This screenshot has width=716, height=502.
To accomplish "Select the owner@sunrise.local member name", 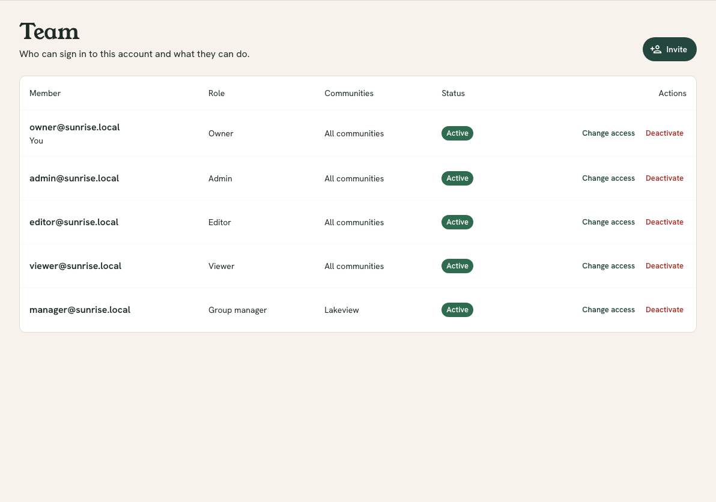I will tap(74, 127).
